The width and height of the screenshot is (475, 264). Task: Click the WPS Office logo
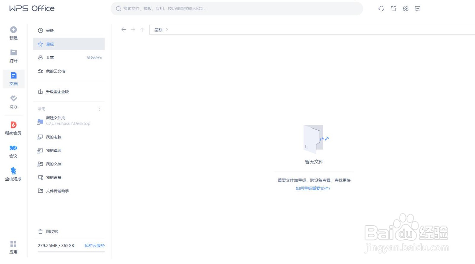click(32, 8)
